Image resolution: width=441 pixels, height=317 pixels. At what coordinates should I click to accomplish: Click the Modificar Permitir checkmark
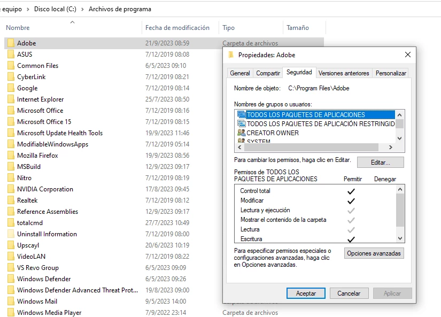coord(351,201)
